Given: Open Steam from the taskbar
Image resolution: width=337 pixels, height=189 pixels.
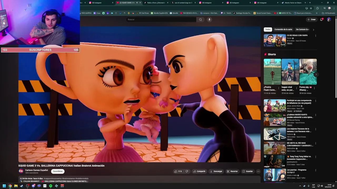Looking at the screenshot, I should (x=22, y=186).
